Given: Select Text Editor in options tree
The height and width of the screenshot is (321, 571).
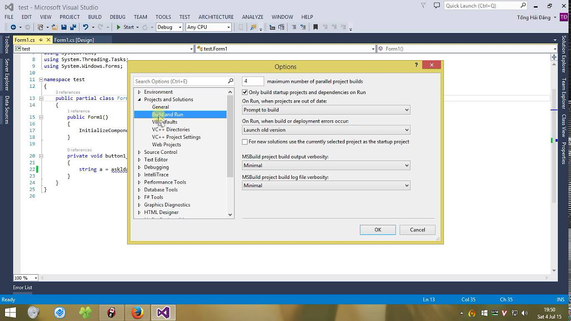Looking at the screenshot, I should click(156, 160).
